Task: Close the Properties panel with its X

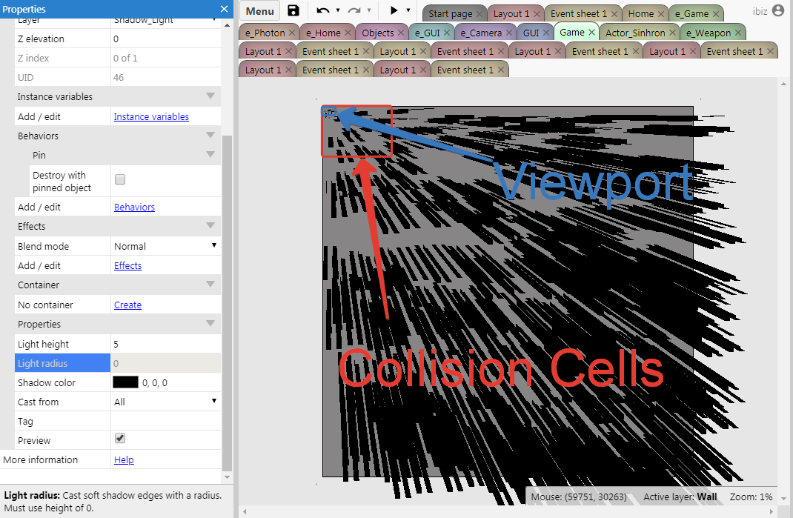Action: [x=224, y=9]
